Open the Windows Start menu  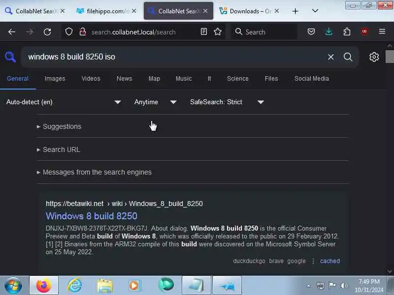13,285
